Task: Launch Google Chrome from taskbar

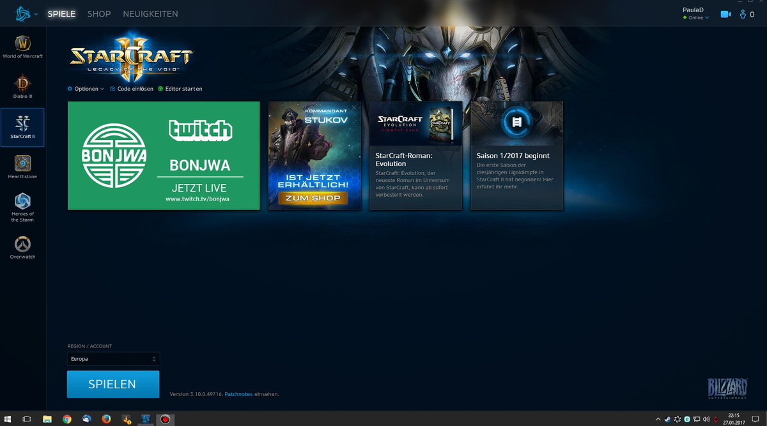Action: pos(67,419)
